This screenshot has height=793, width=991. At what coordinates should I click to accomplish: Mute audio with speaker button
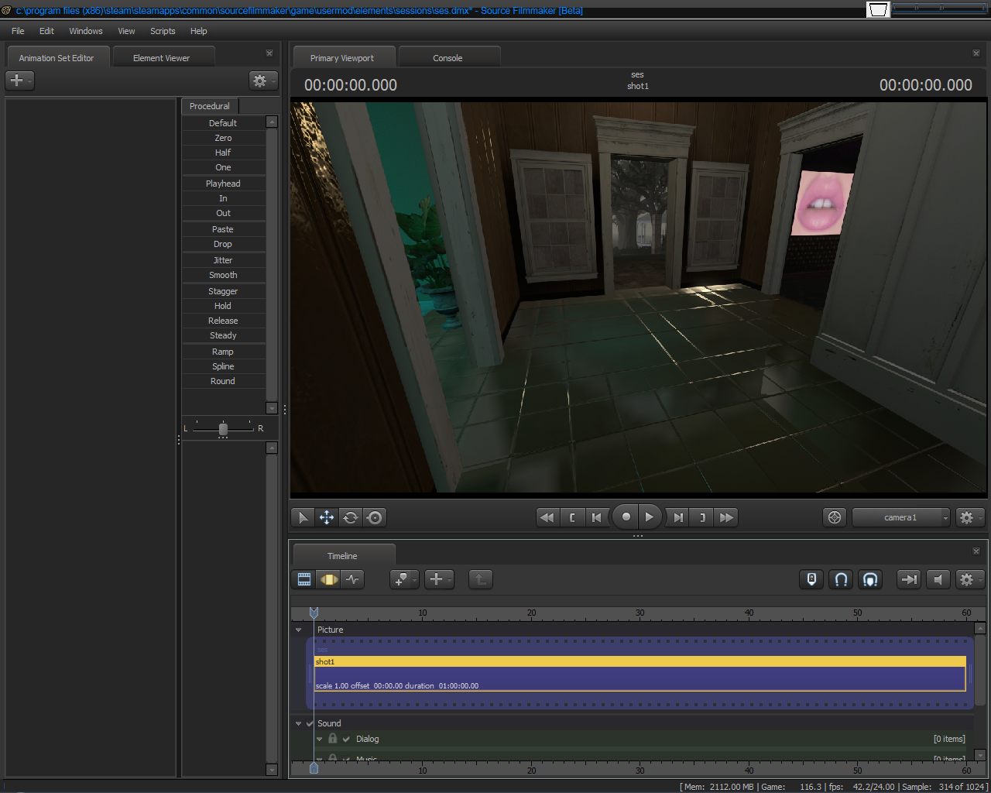click(x=938, y=579)
